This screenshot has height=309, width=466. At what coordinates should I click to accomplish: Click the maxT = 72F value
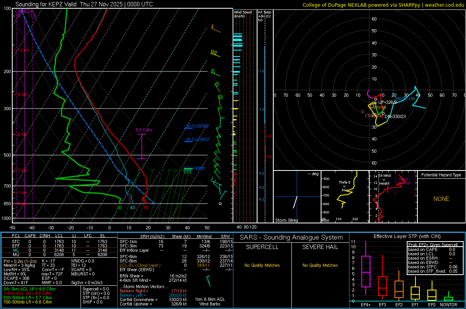pos(53,274)
